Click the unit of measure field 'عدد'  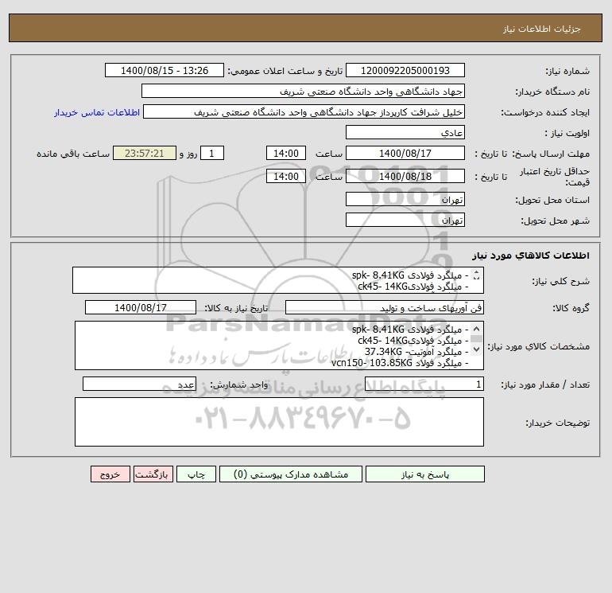139,384
